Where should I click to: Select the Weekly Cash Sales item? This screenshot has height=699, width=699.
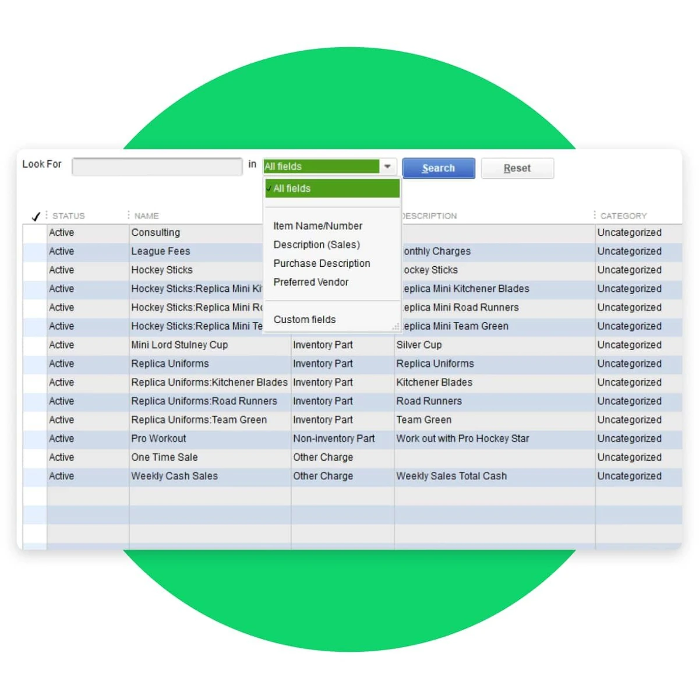click(x=174, y=476)
